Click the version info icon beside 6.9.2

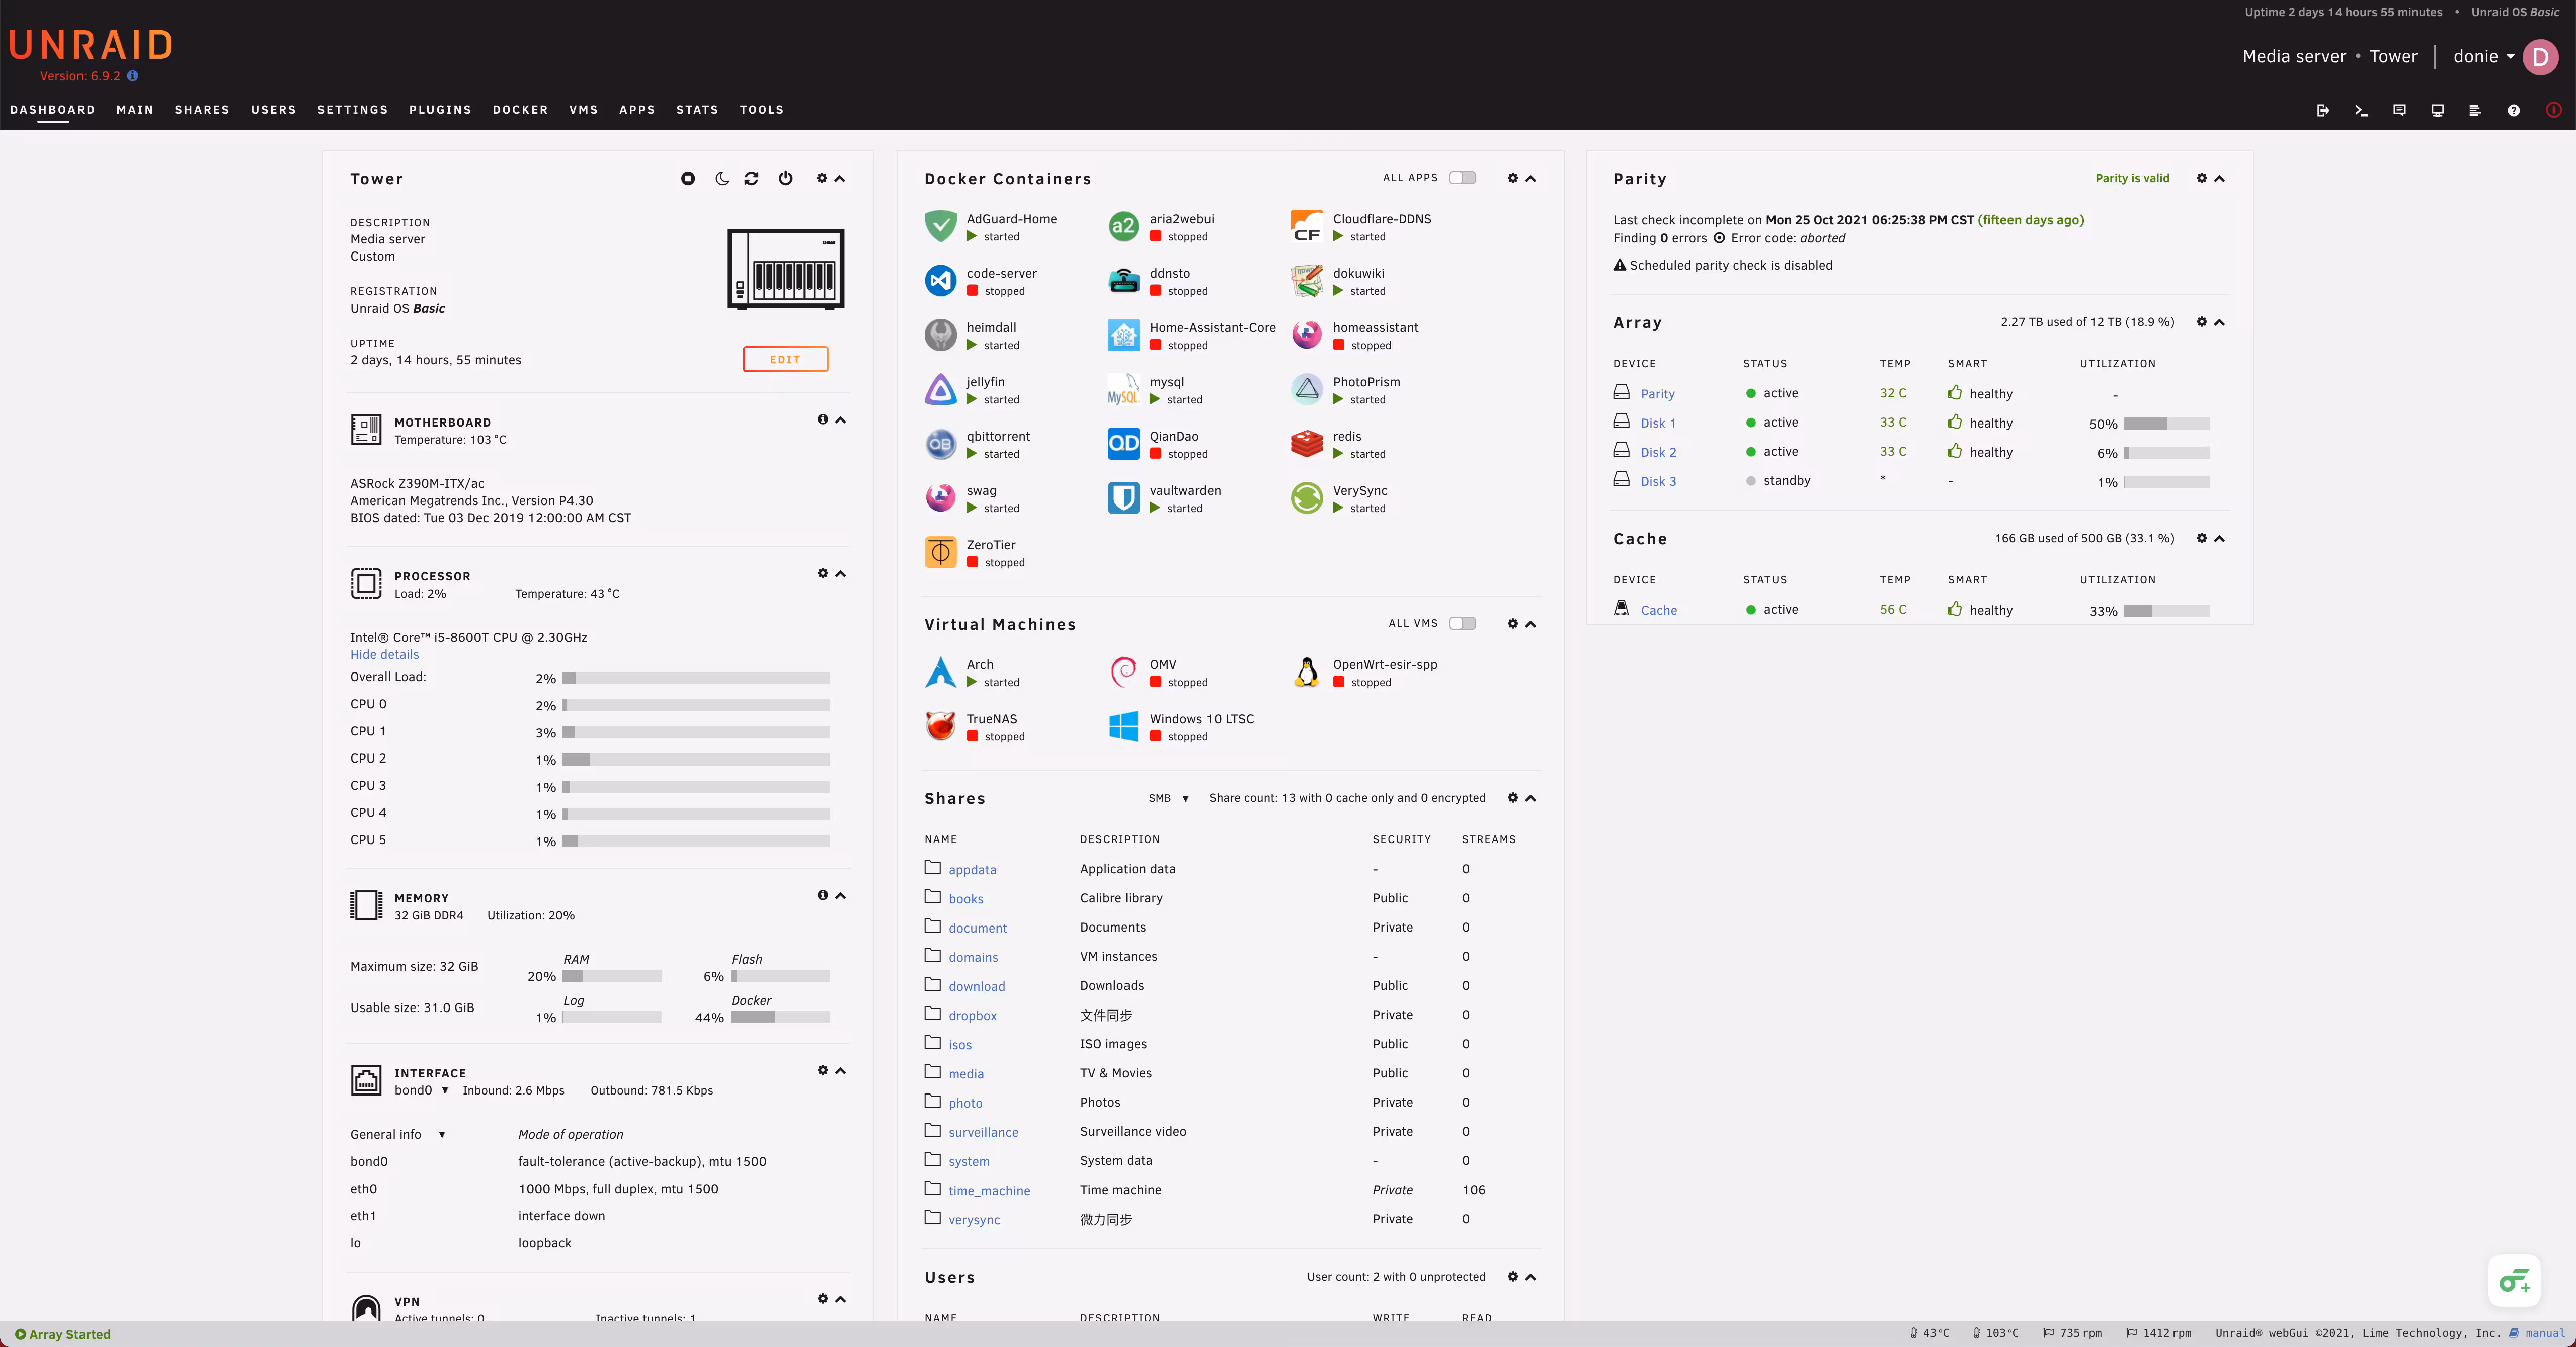pos(133,76)
